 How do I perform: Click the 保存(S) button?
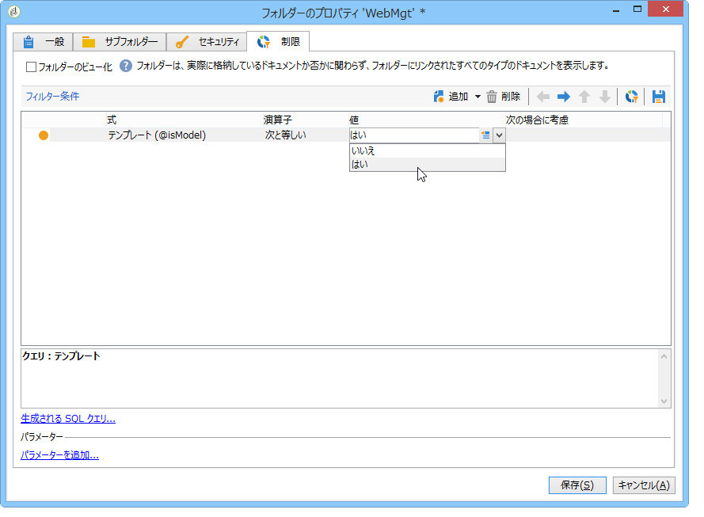point(577,485)
